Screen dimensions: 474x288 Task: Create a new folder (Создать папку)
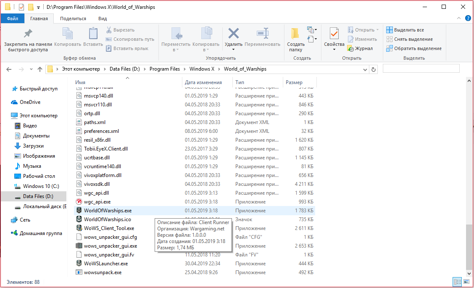tap(296, 40)
